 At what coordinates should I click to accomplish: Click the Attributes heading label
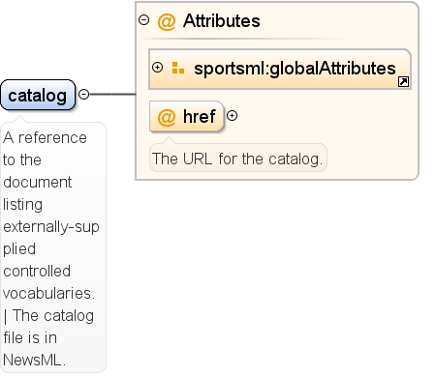point(222,21)
